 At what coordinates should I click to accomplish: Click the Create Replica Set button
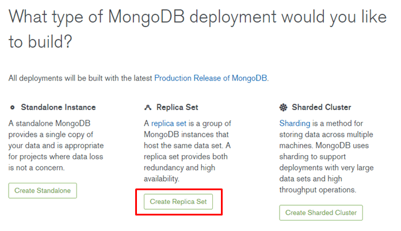(x=178, y=202)
